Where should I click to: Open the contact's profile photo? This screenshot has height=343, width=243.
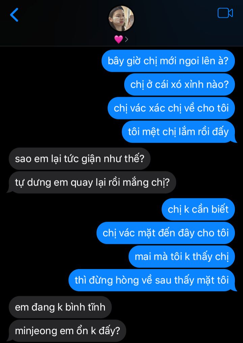pos(121,19)
